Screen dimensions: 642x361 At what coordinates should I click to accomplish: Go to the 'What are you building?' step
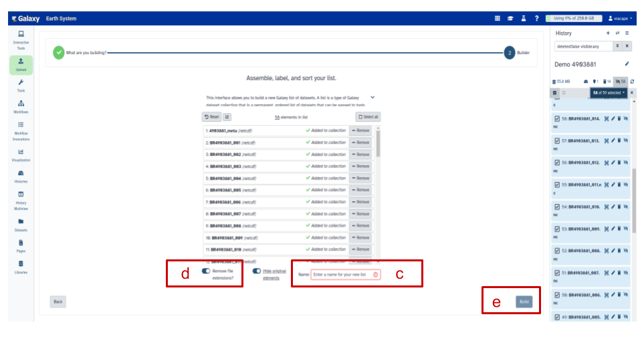click(59, 52)
